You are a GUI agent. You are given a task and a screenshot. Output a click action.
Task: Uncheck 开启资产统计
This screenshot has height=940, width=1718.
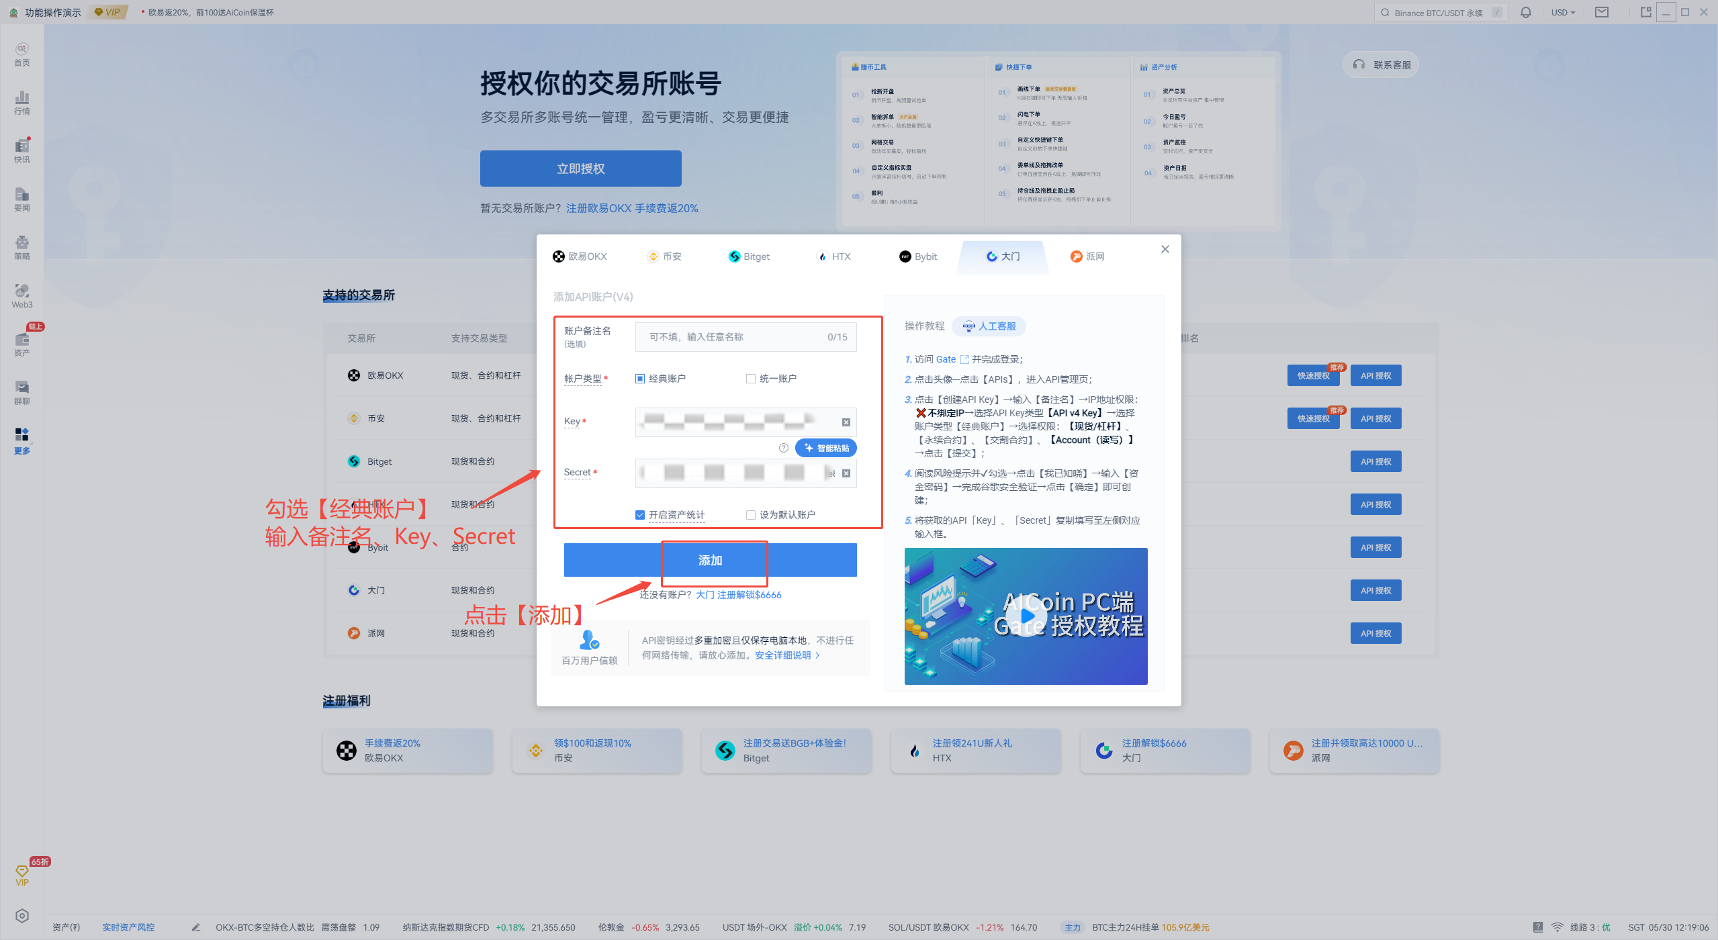click(640, 514)
